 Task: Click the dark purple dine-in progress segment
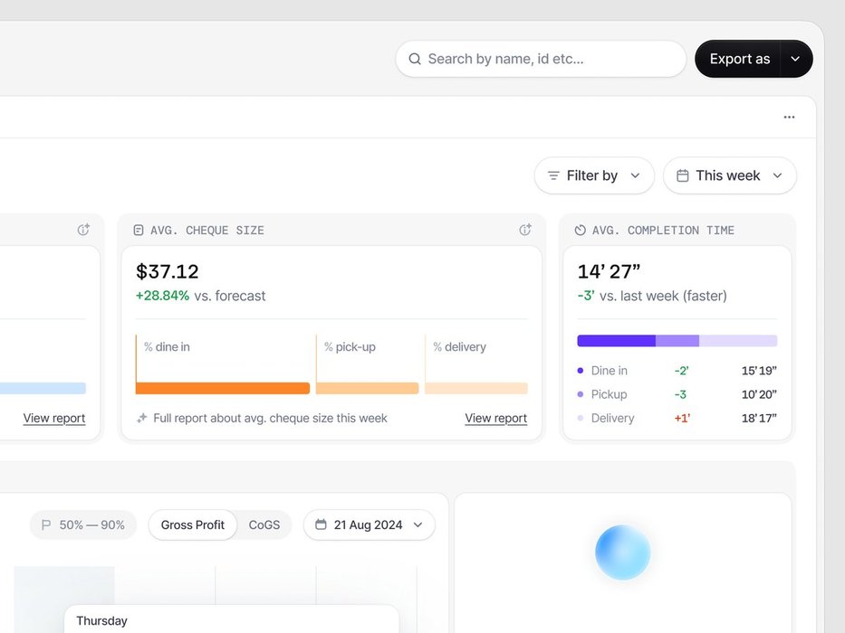coord(617,340)
